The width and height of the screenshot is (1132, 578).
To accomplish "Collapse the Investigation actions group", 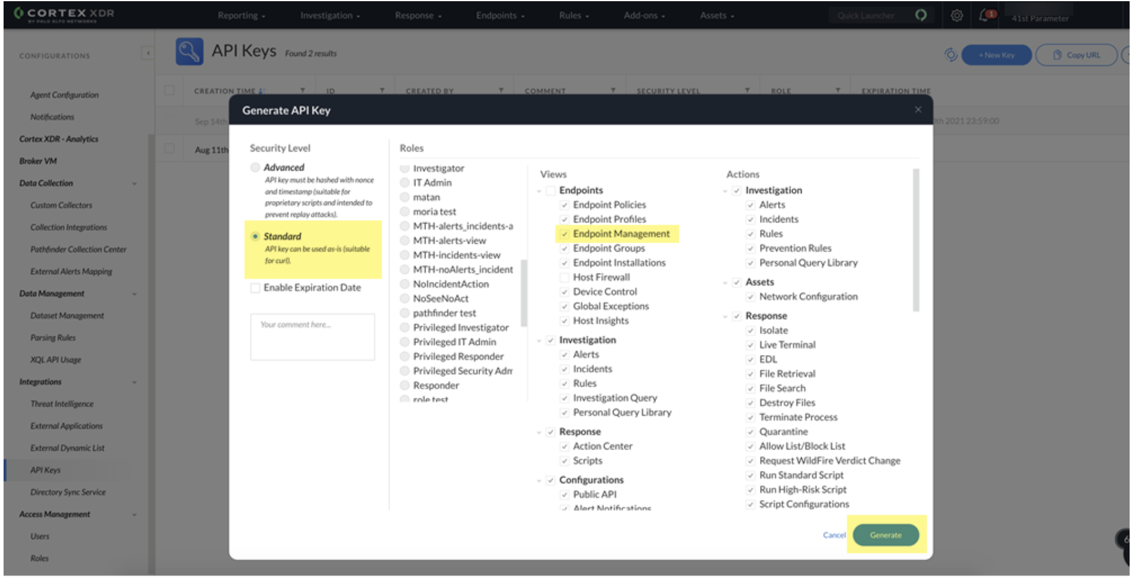I will 725,191.
